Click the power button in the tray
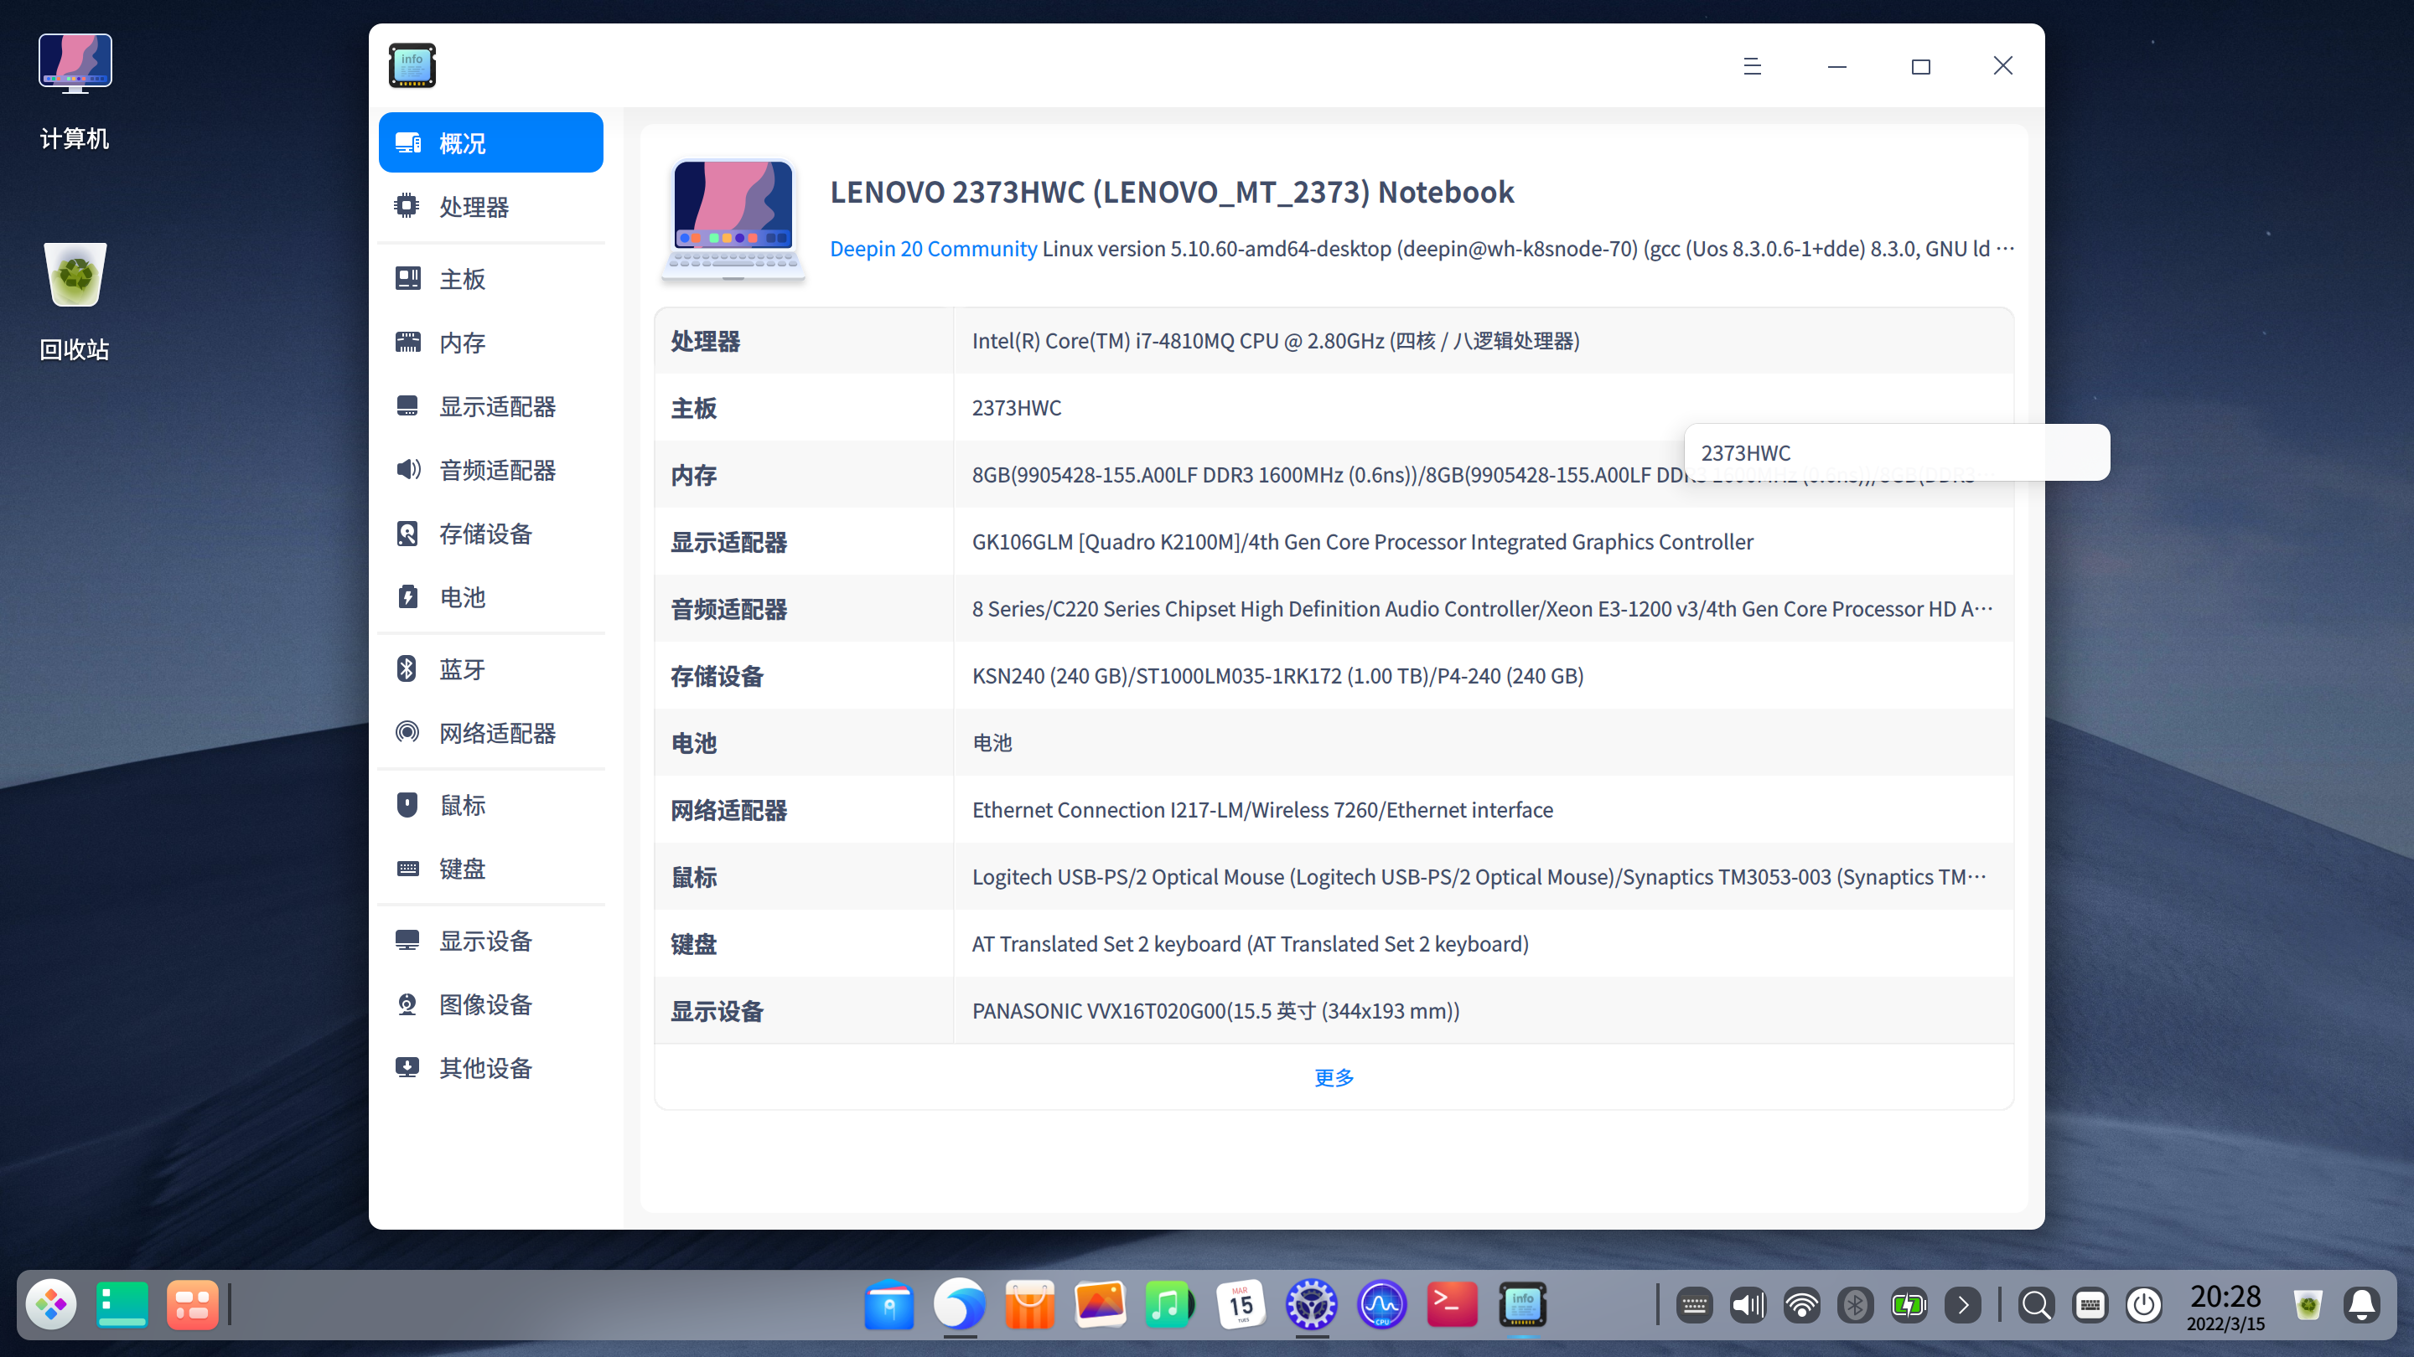 [x=2145, y=1303]
